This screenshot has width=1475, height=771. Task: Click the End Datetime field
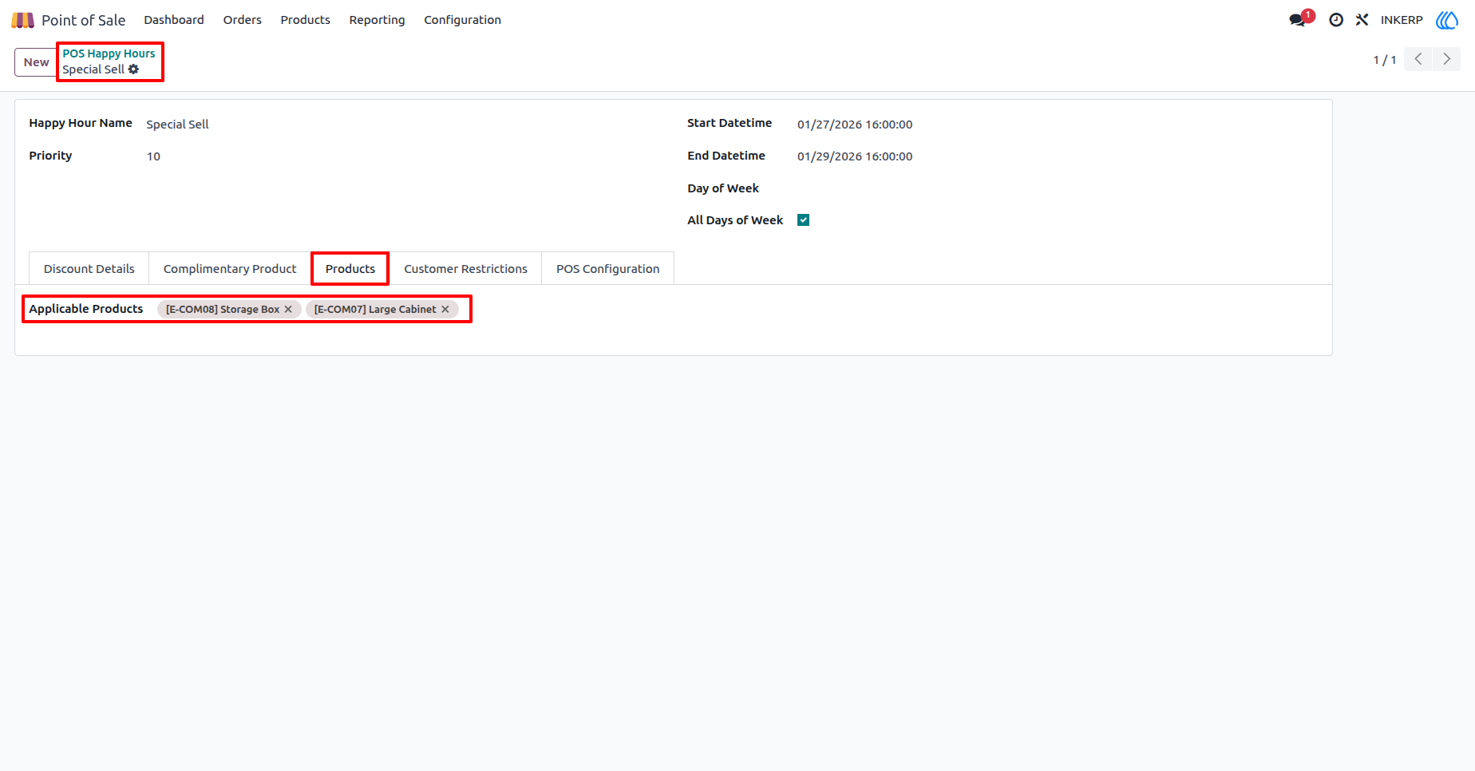click(x=855, y=156)
